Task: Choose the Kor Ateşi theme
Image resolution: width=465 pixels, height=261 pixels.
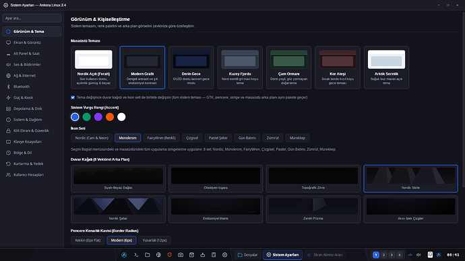Action: coord(338,67)
